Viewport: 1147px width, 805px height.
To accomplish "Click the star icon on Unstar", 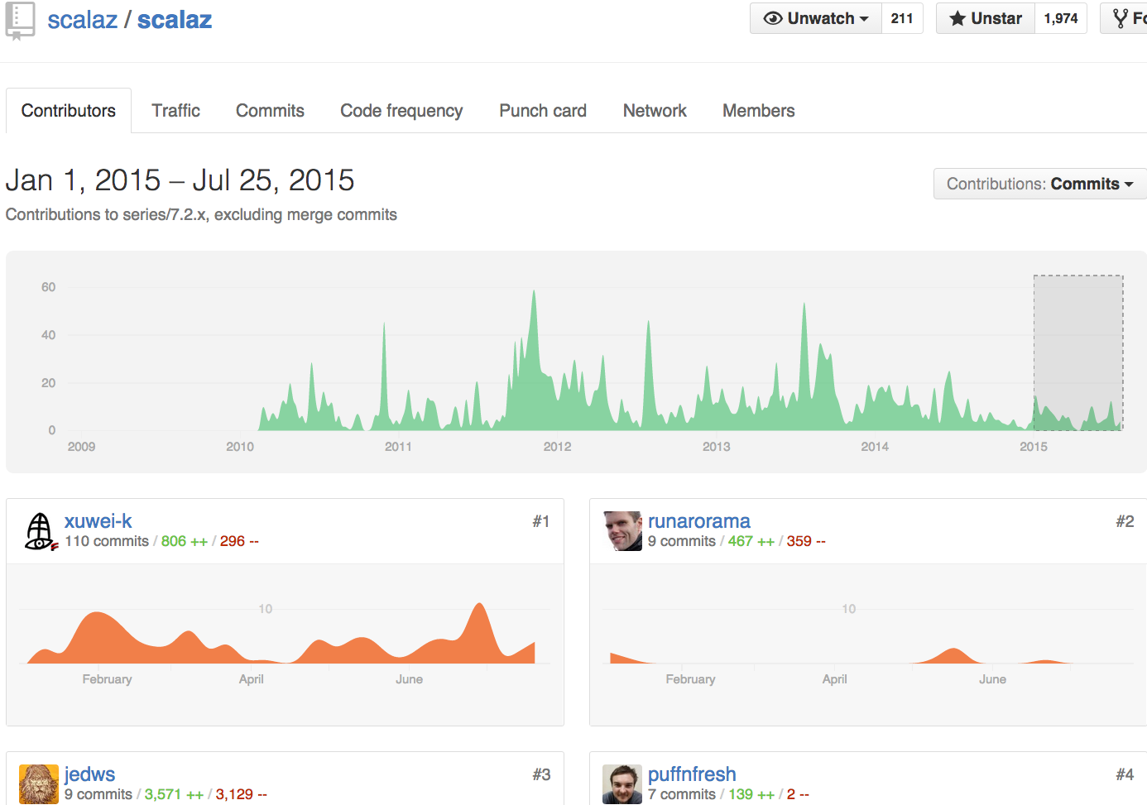I will coord(957,18).
